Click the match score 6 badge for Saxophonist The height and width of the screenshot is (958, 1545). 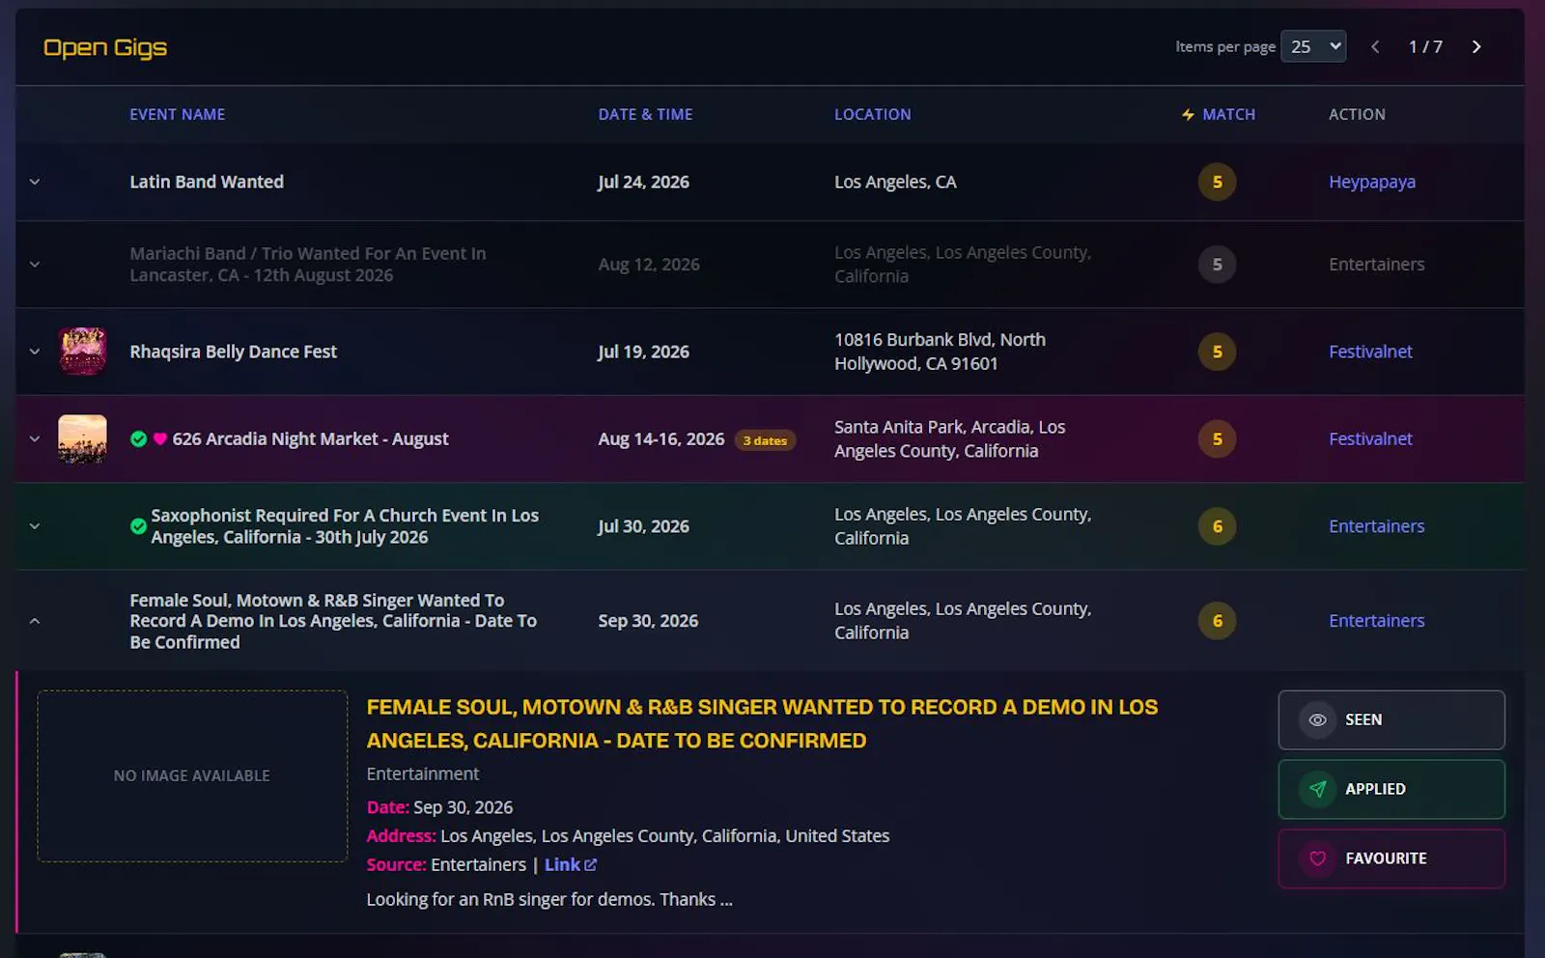(x=1217, y=526)
